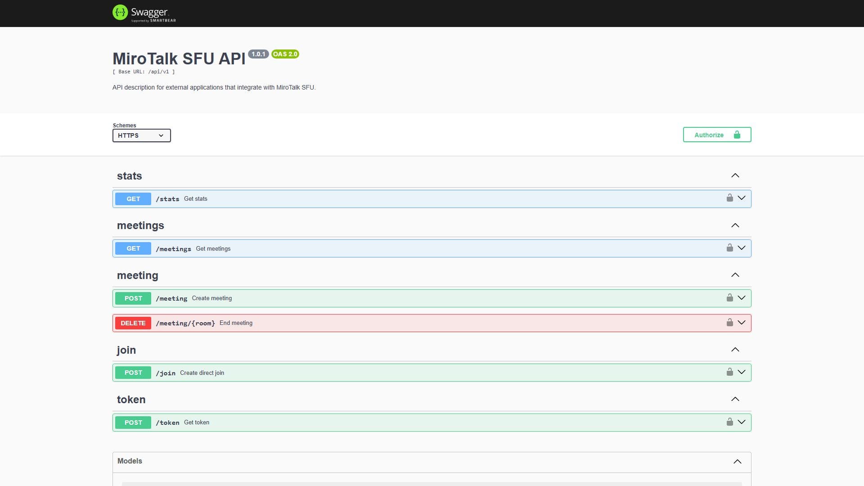Click the POST badge for /meeting
Image resolution: width=864 pixels, height=486 pixels.
tap(133, 298)
